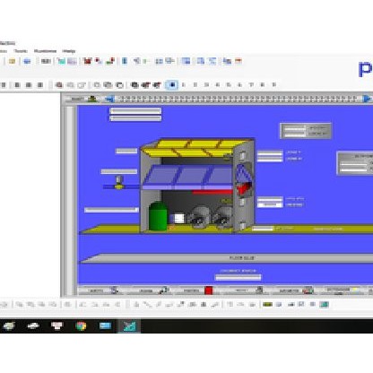The width and height of the screenshot is (373, 373).
Task: Click the uppermost white text field on blue screen
Action: click(x=135, y=111)
